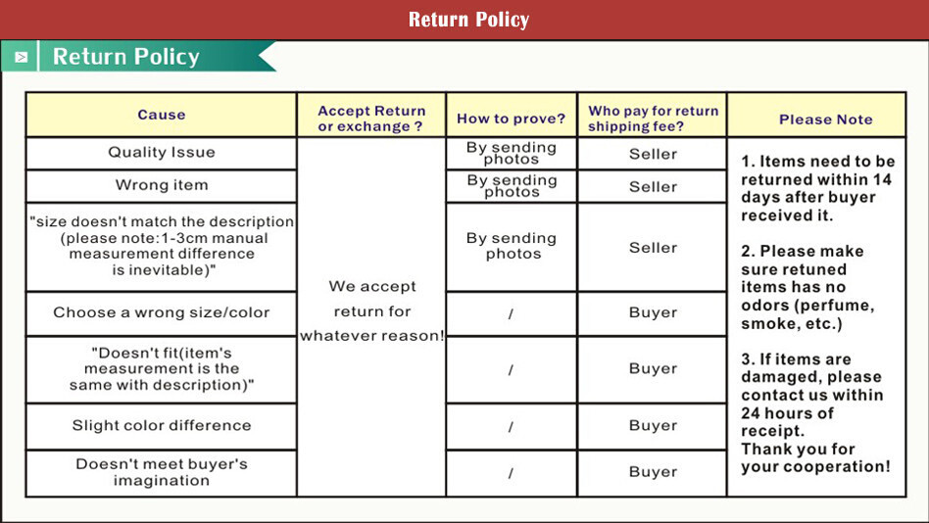Image resolution: width=929 pixels, height=523 pixels.
Task: Select the Slight color difference cell
Action: 162,425
